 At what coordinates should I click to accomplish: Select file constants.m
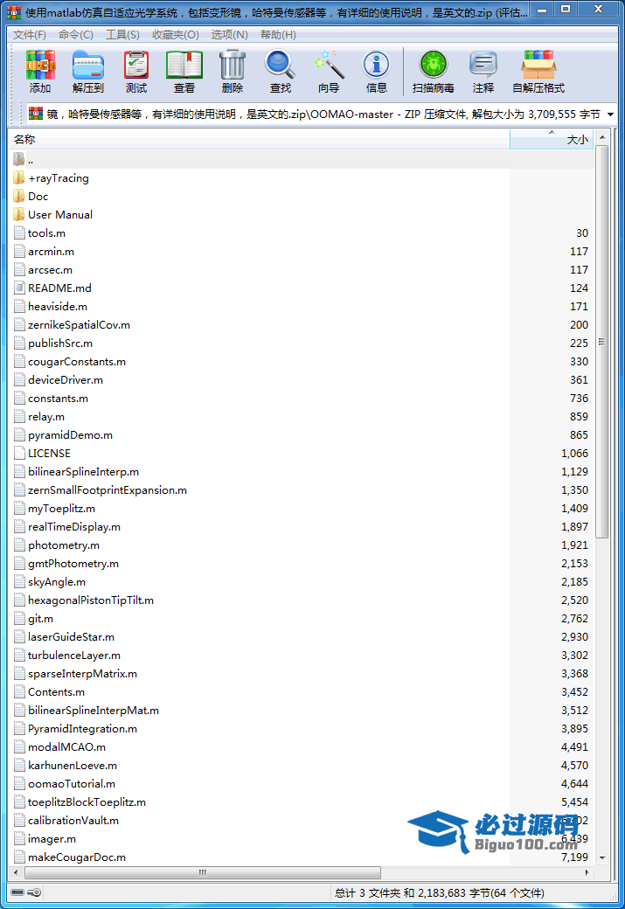click(x=58, y=399)
